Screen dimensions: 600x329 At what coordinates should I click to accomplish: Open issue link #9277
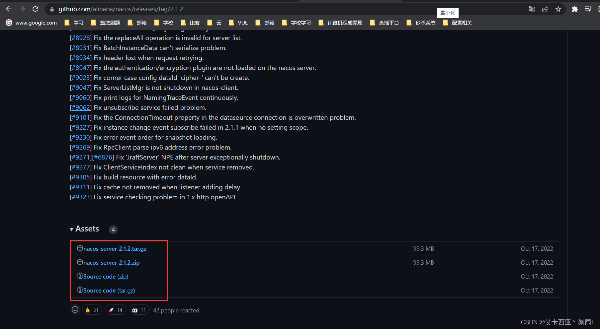[81, 167]
